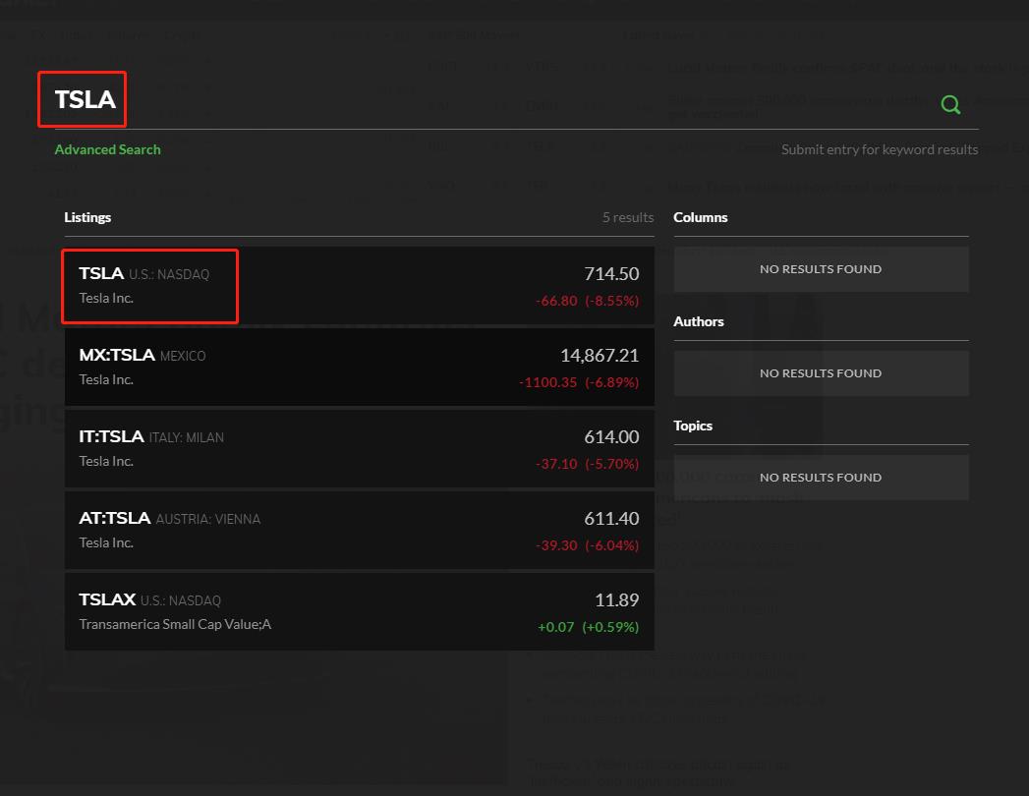
Task: Click Submit entry for keyword results
Action: (879, 149)
